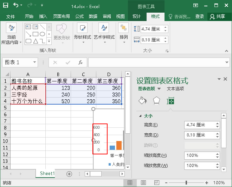Select column B header
Image resolution: width=232 pixels, height=187 pixels.
pyautogui.click(x=58, y=74)
